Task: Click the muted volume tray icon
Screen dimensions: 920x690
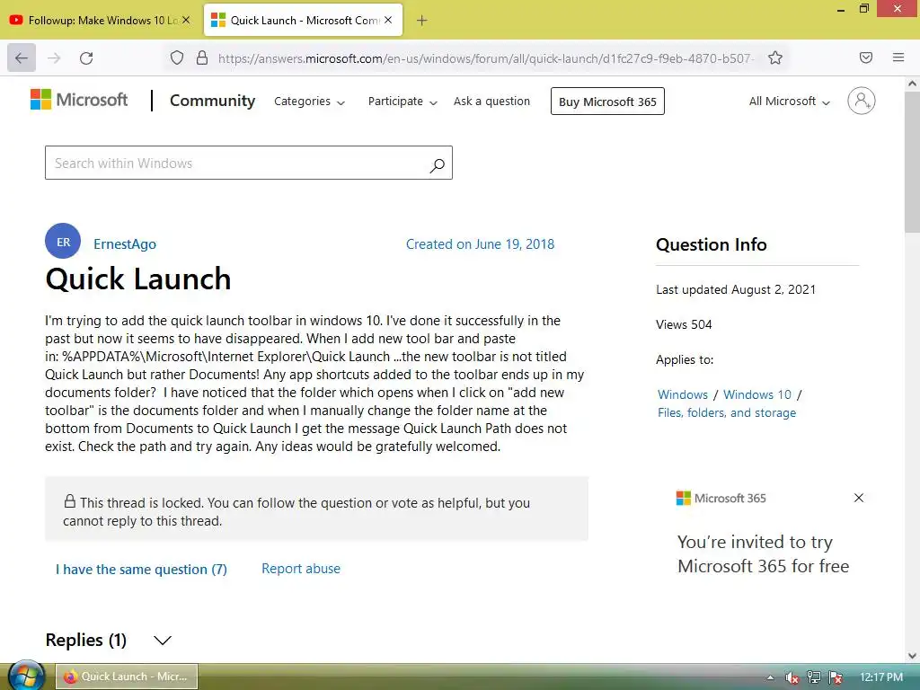Action: pyautogui.click(x=792, y=677)
